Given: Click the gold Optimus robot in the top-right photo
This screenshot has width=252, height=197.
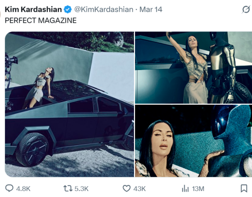Looking at the screenshot, I should coord(223,68).
